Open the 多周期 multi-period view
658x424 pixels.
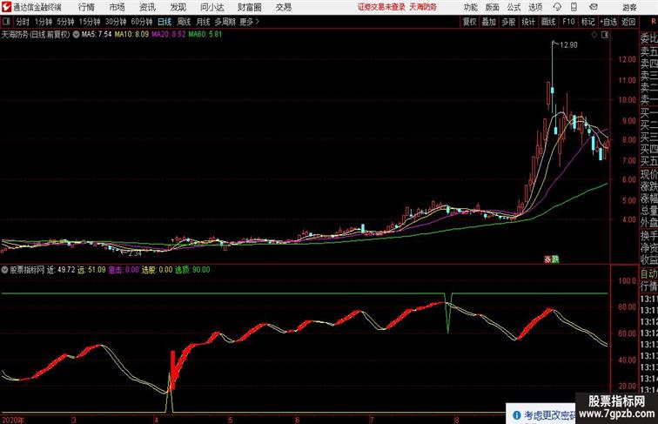tap(225, 22)
